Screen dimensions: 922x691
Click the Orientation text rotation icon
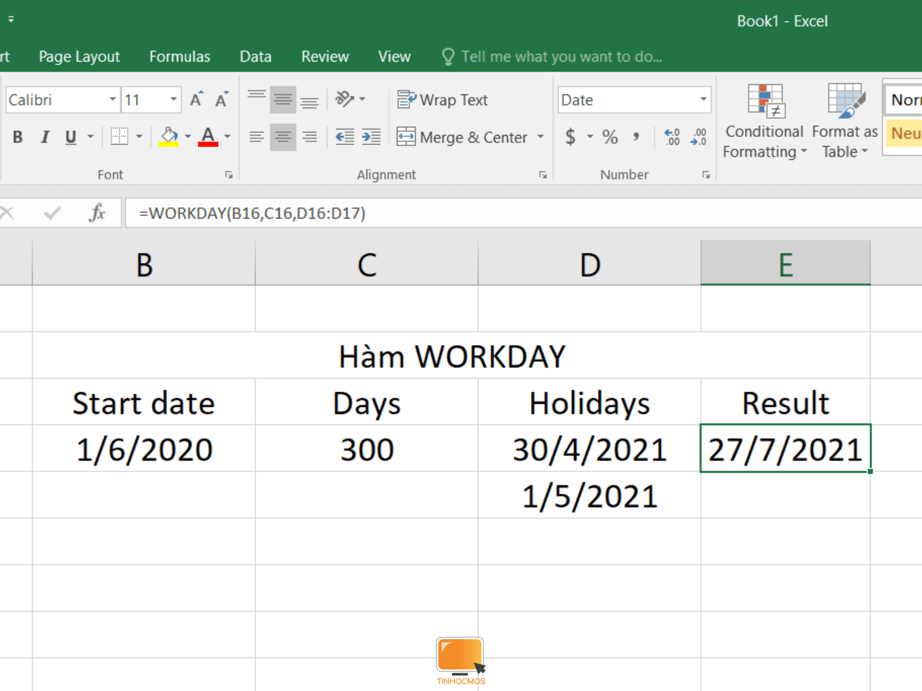[x=345, y=99]
